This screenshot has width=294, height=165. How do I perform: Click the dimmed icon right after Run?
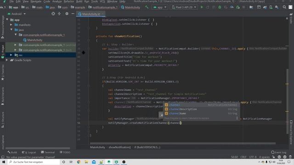(208, 7)
